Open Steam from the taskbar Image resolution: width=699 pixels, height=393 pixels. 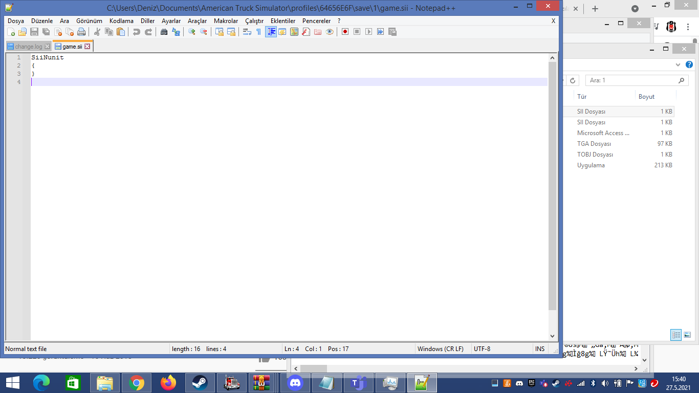(x=200, y=383)
